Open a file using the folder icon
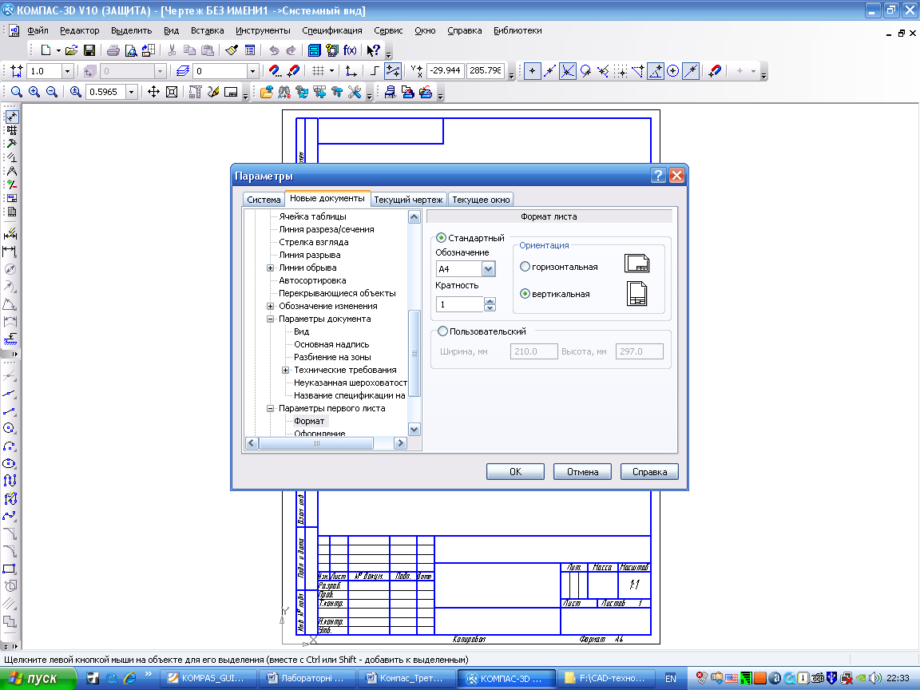 (72, 50)
